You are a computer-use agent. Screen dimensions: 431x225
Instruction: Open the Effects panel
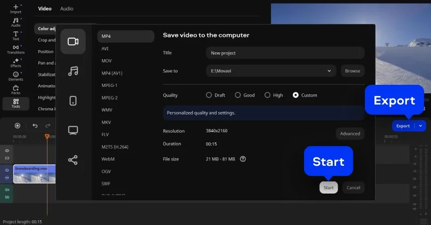point(15,62)
